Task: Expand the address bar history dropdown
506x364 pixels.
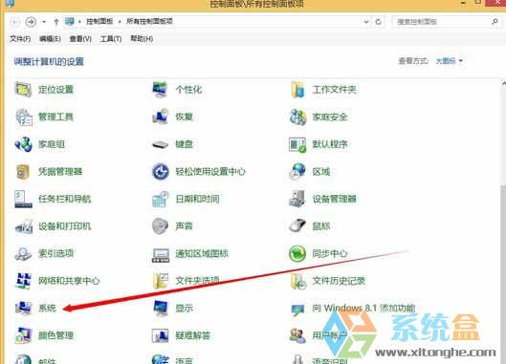Action: pos(366,22)
